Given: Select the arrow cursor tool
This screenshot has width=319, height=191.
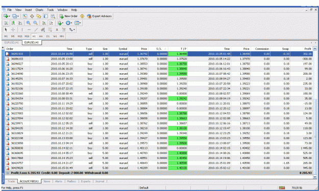Looking at the screenshot, I should (6, 29).
